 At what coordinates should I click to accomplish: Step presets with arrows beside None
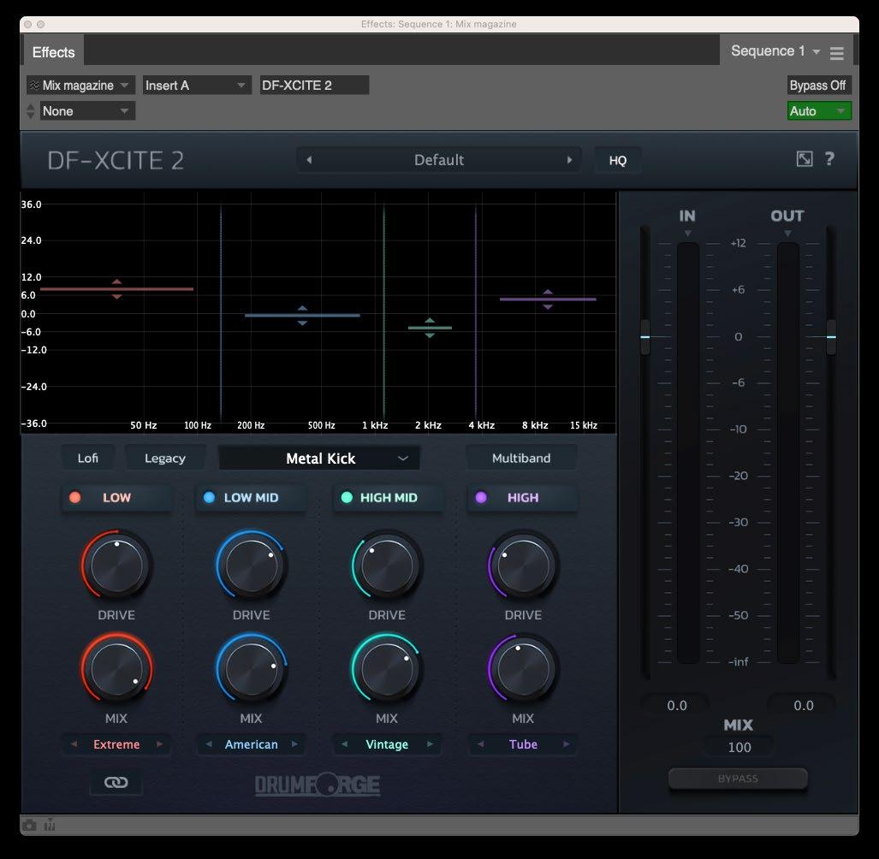point(31,111)
